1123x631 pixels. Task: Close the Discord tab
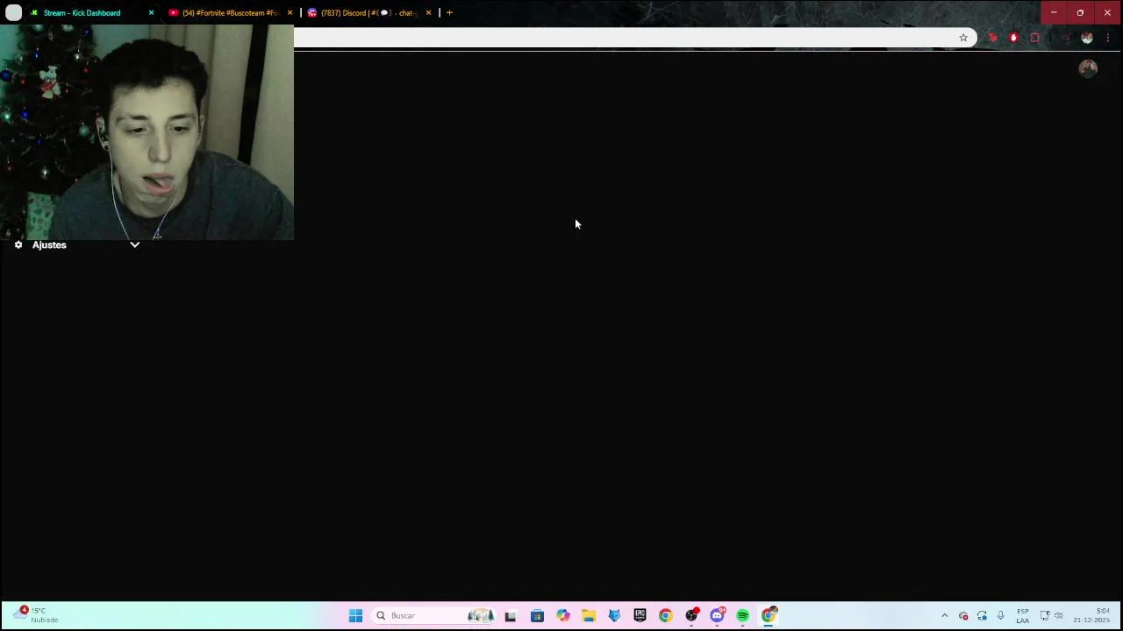coord(428,13)
